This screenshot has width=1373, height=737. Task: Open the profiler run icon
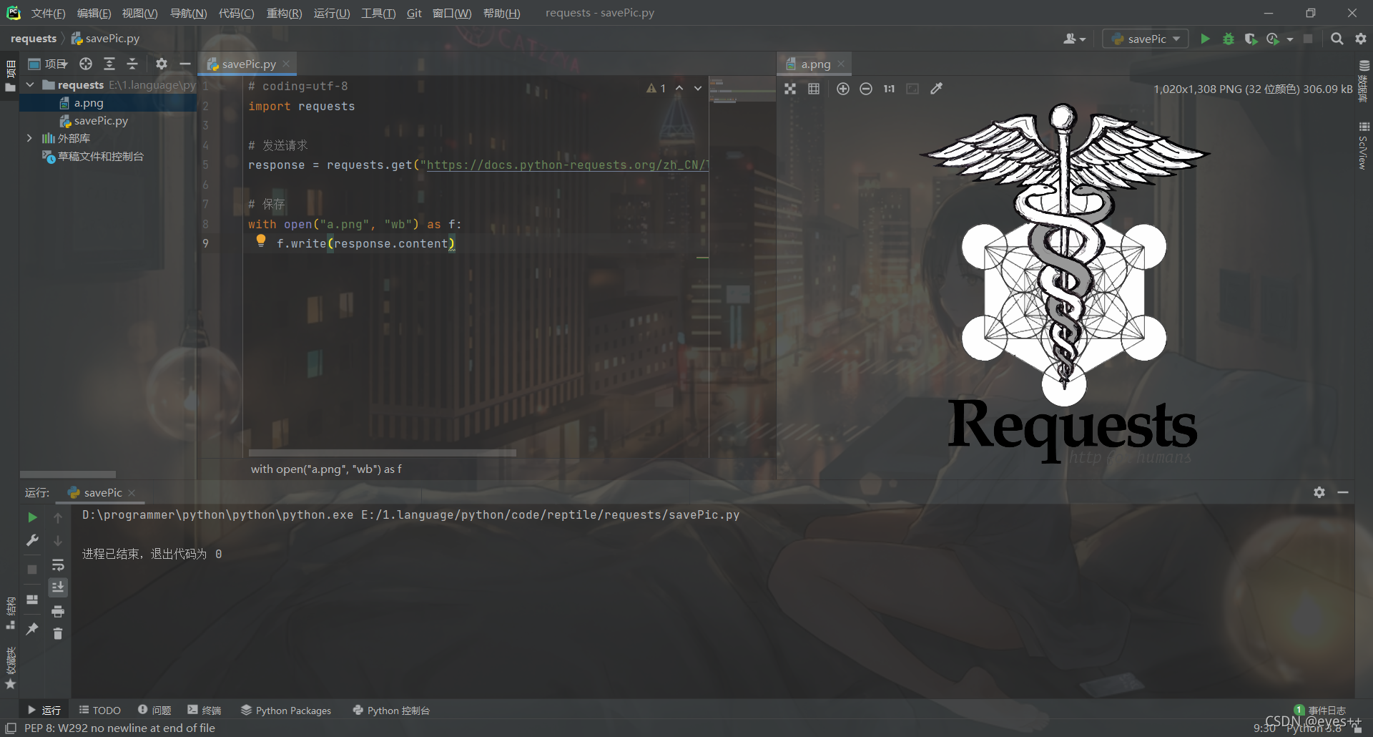[1273, 39]
